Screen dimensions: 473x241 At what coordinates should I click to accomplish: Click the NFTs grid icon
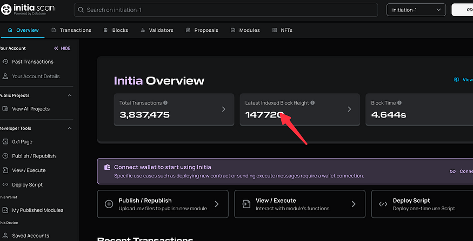coord(275,30)
